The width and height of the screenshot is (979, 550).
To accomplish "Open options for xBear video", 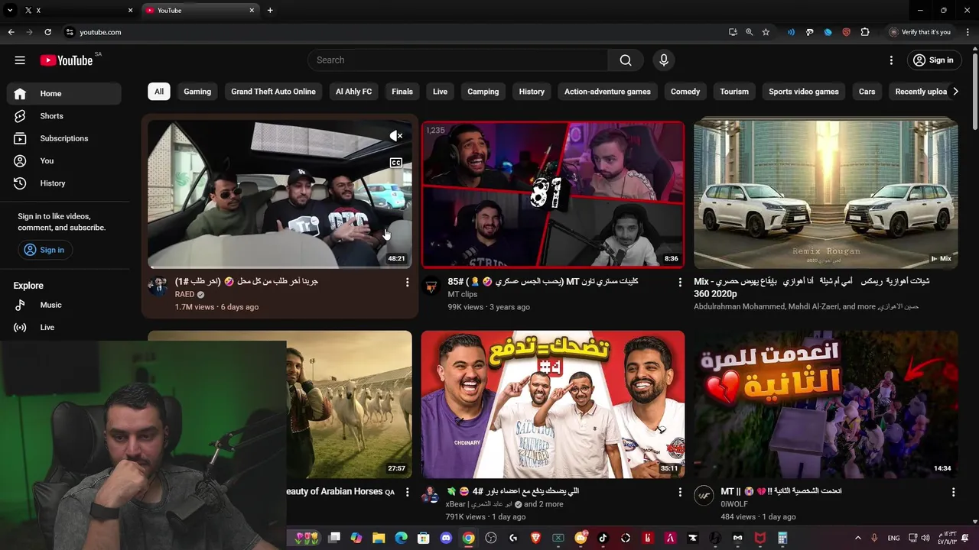I will (680, 492).
